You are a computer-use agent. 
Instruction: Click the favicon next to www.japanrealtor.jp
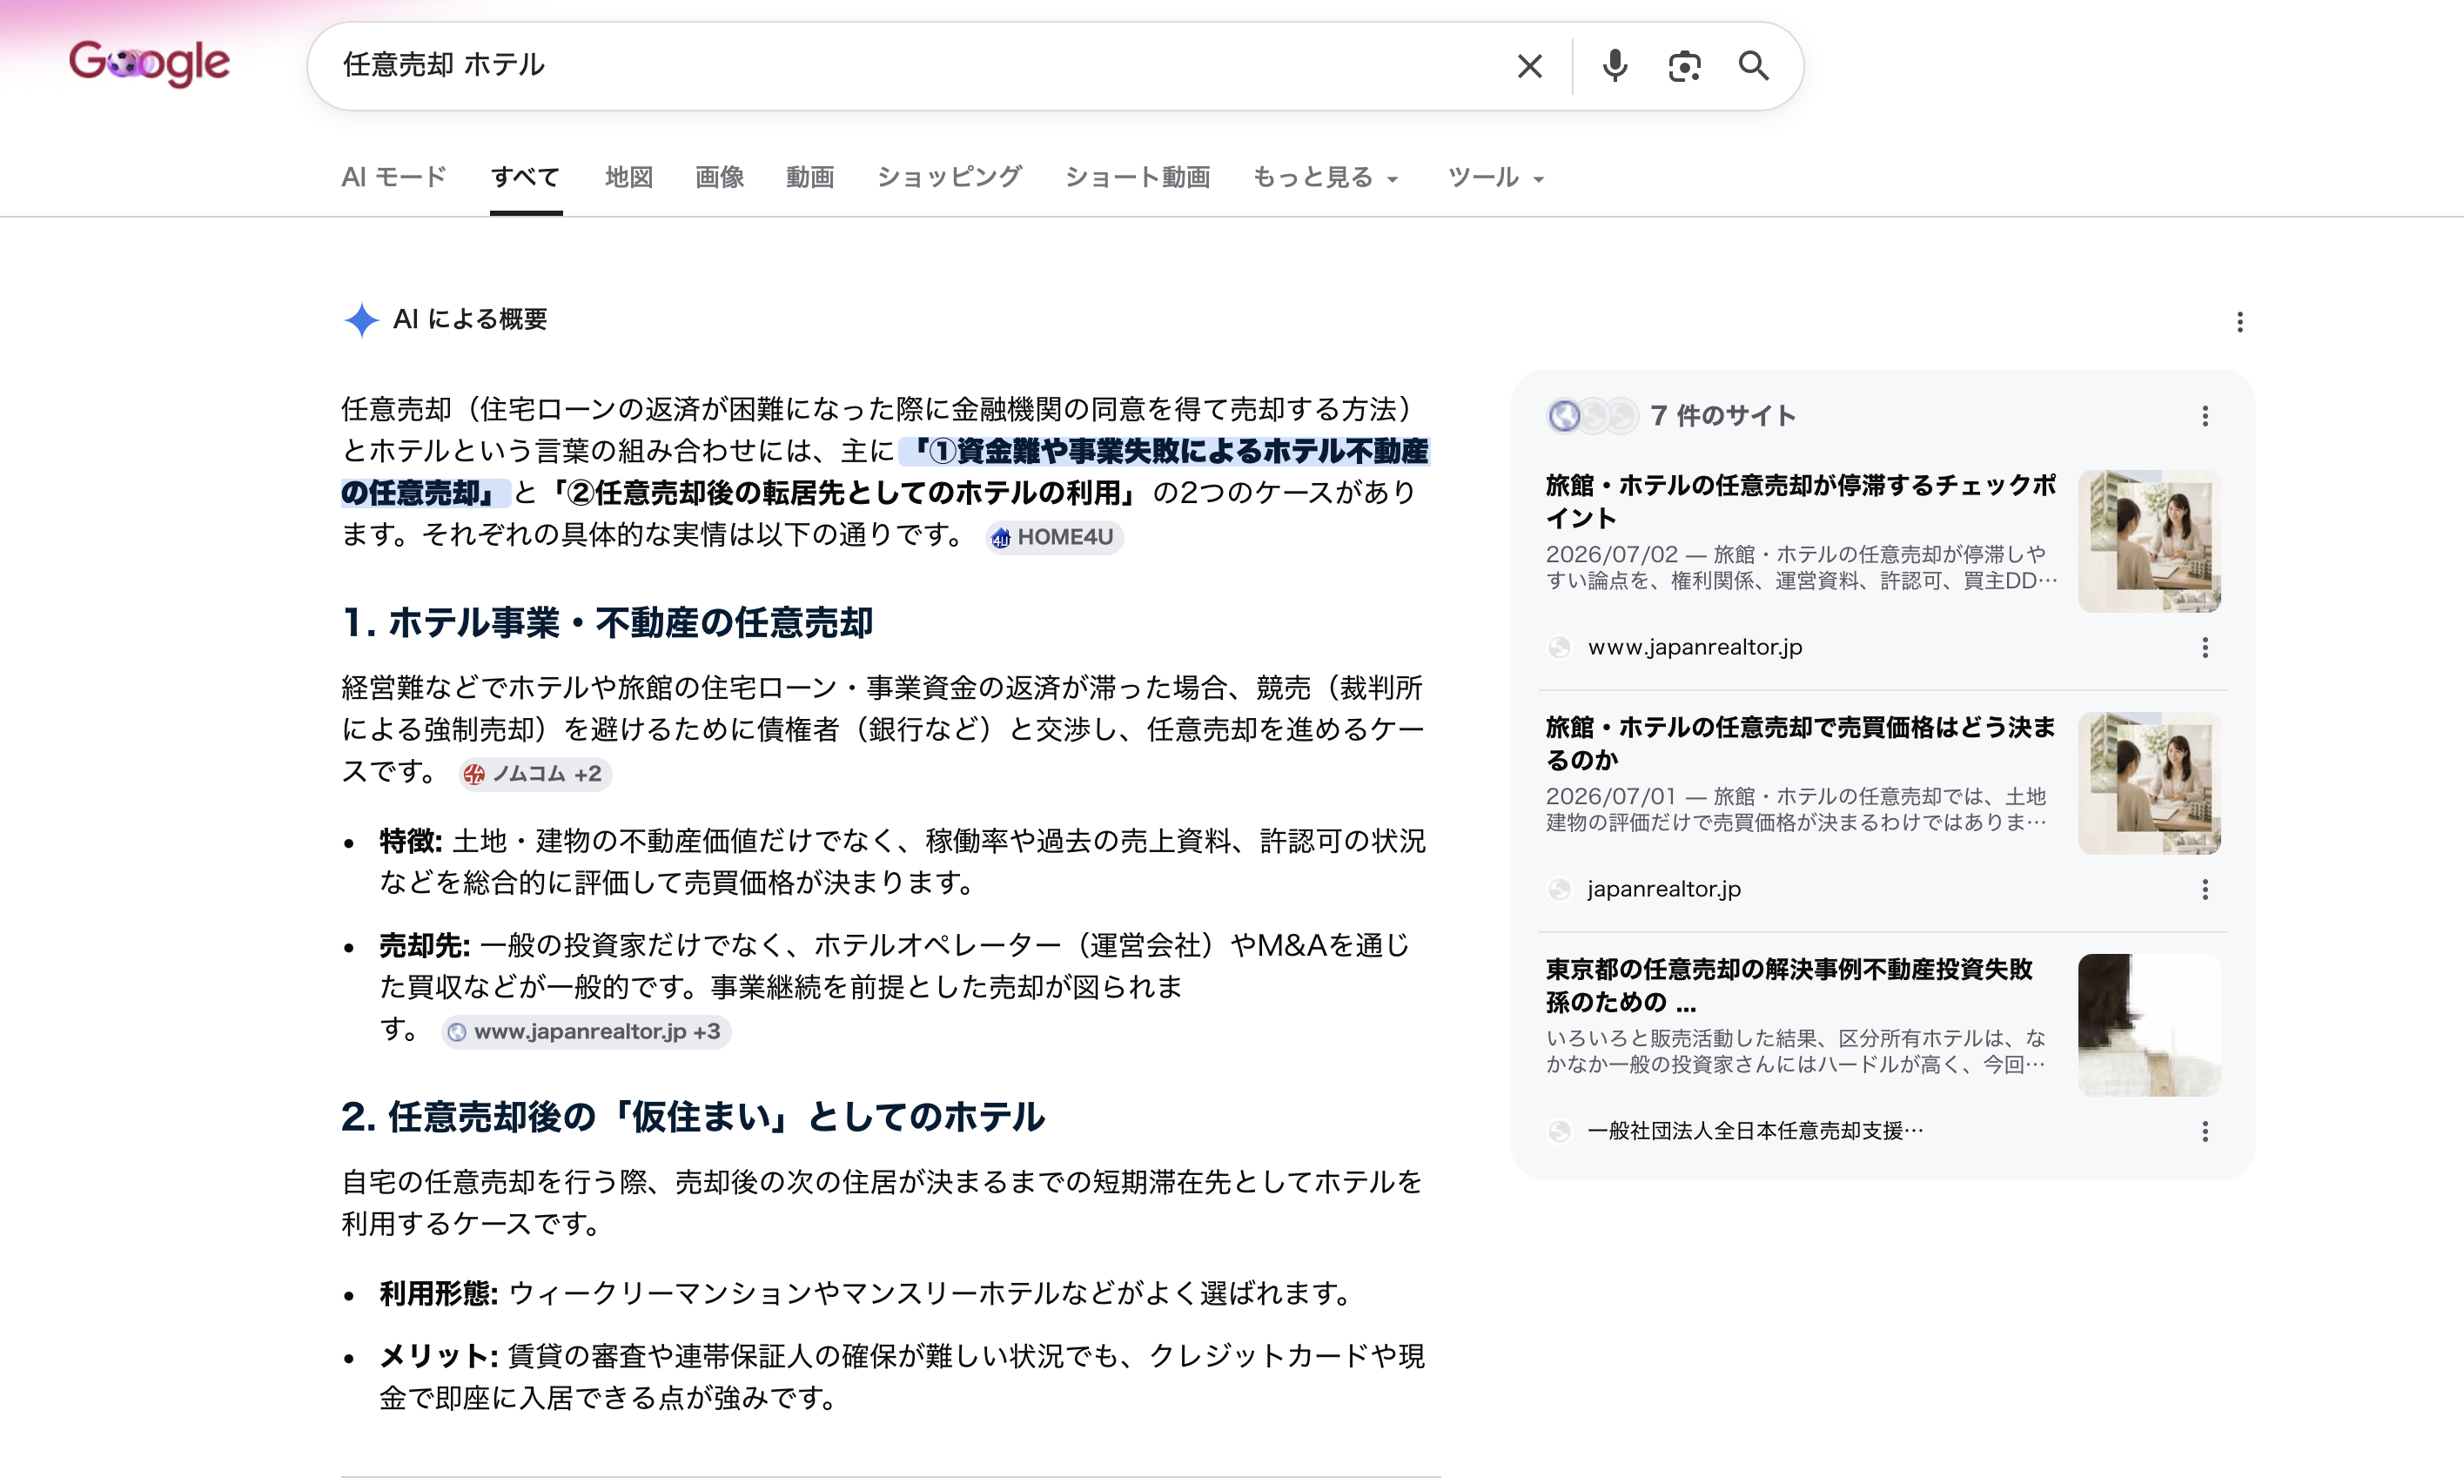click(x=1559, y=648)
